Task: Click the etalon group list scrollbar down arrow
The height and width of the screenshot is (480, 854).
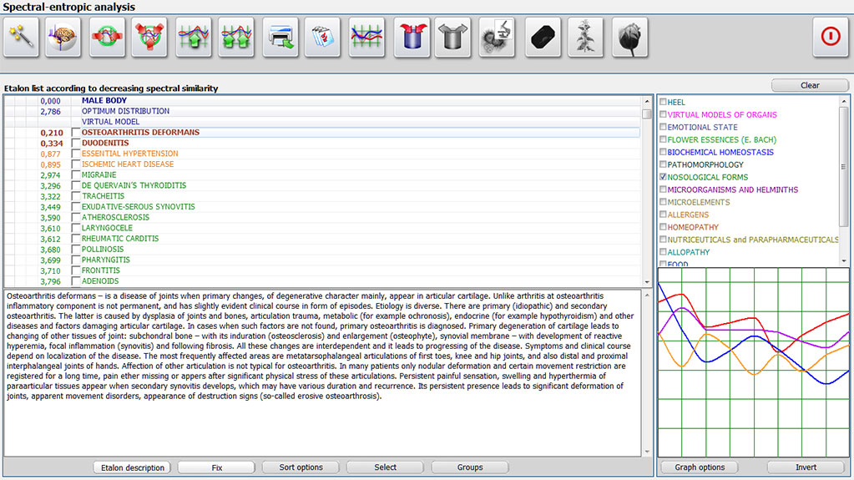Action: (x=843, y=260)
